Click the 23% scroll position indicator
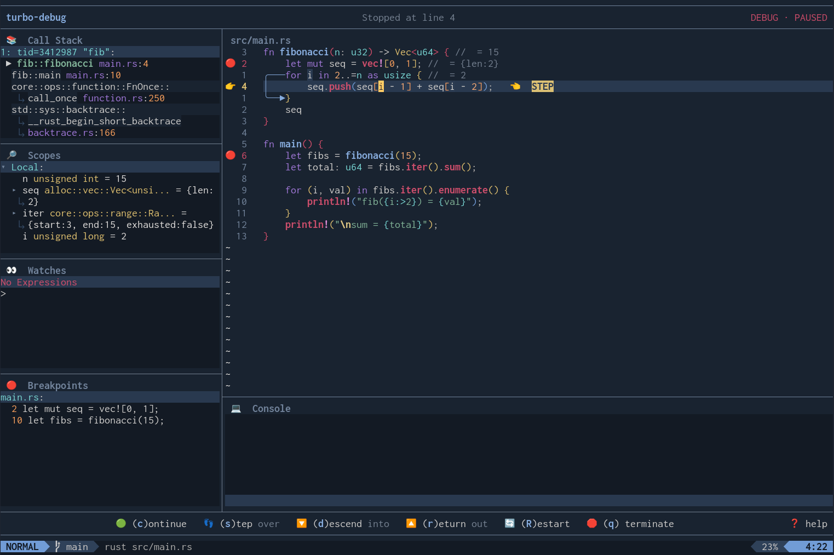The height and width of the screenshot is (555, 834). click(x=770, y=547)
